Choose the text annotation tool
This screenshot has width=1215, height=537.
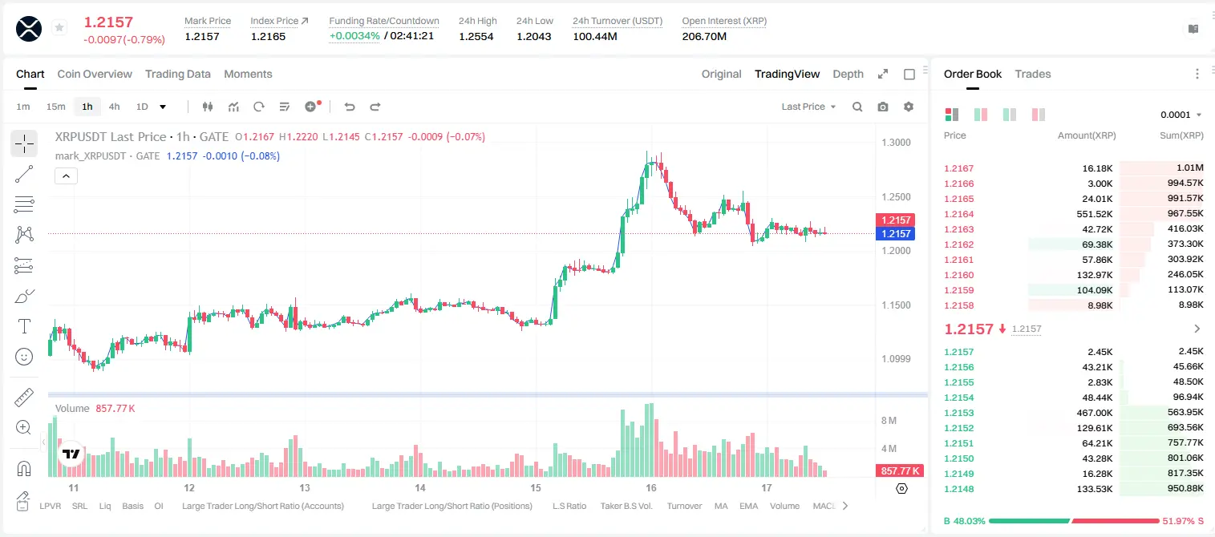[24, 326]
